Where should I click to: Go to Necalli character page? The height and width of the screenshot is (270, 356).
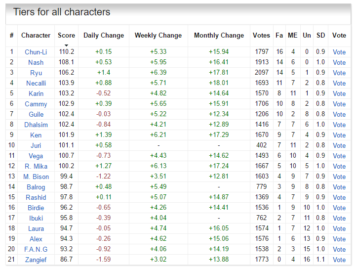click(36, 83)
